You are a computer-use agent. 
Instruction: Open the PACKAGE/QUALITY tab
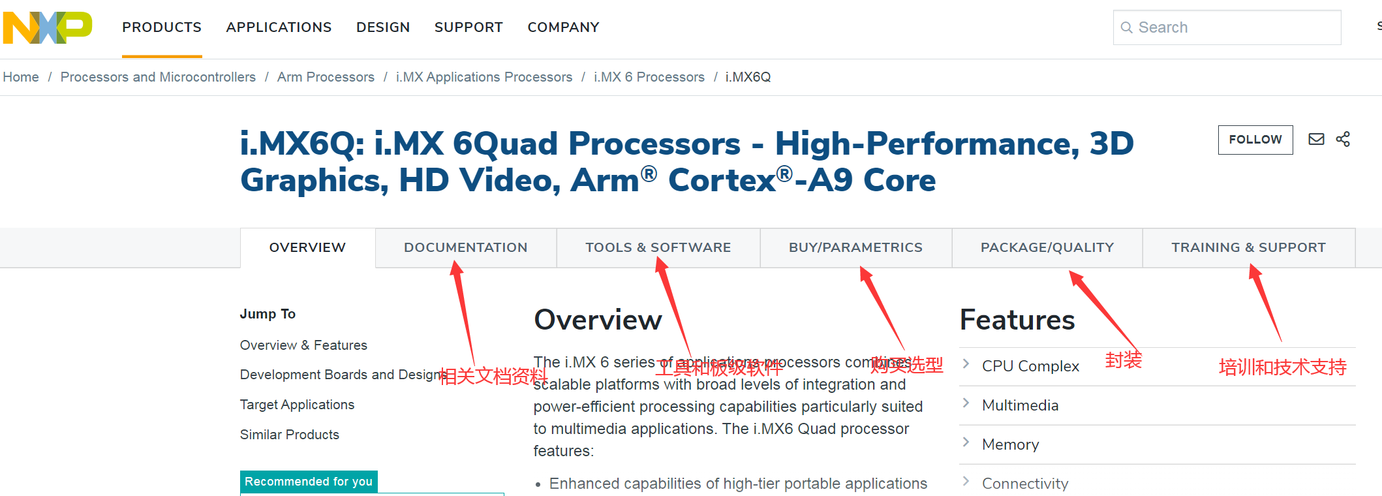coord(1047,248)
